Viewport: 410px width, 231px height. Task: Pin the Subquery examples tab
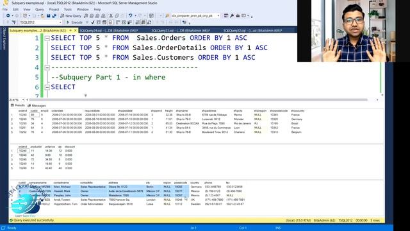click(x=70, y=31)
